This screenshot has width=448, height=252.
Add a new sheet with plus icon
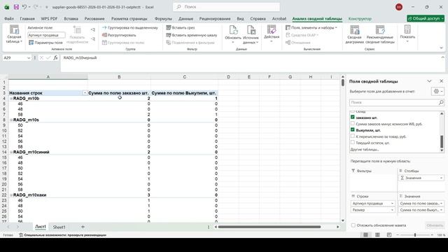click(x=83, y=227)
